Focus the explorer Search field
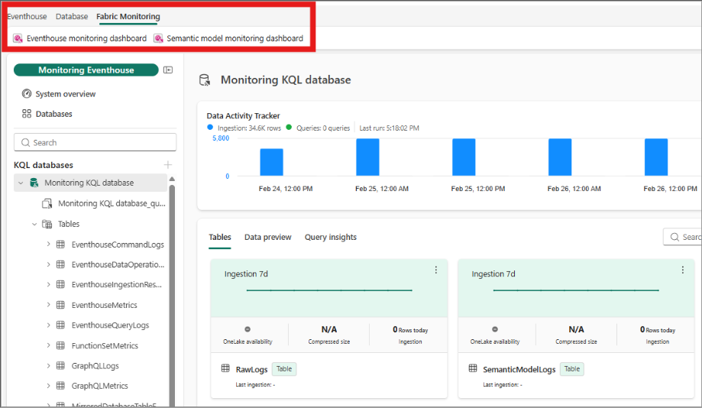 [95, 142]
